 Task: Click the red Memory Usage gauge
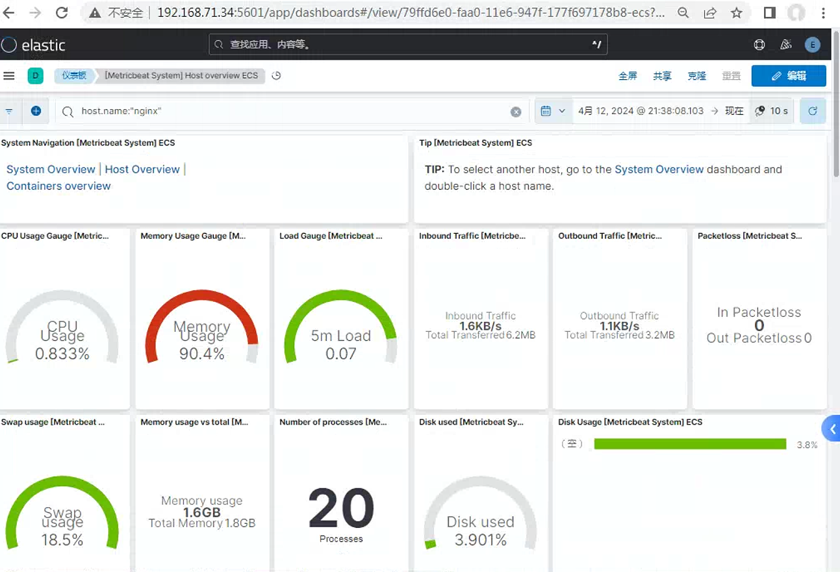tap(202, 325)
